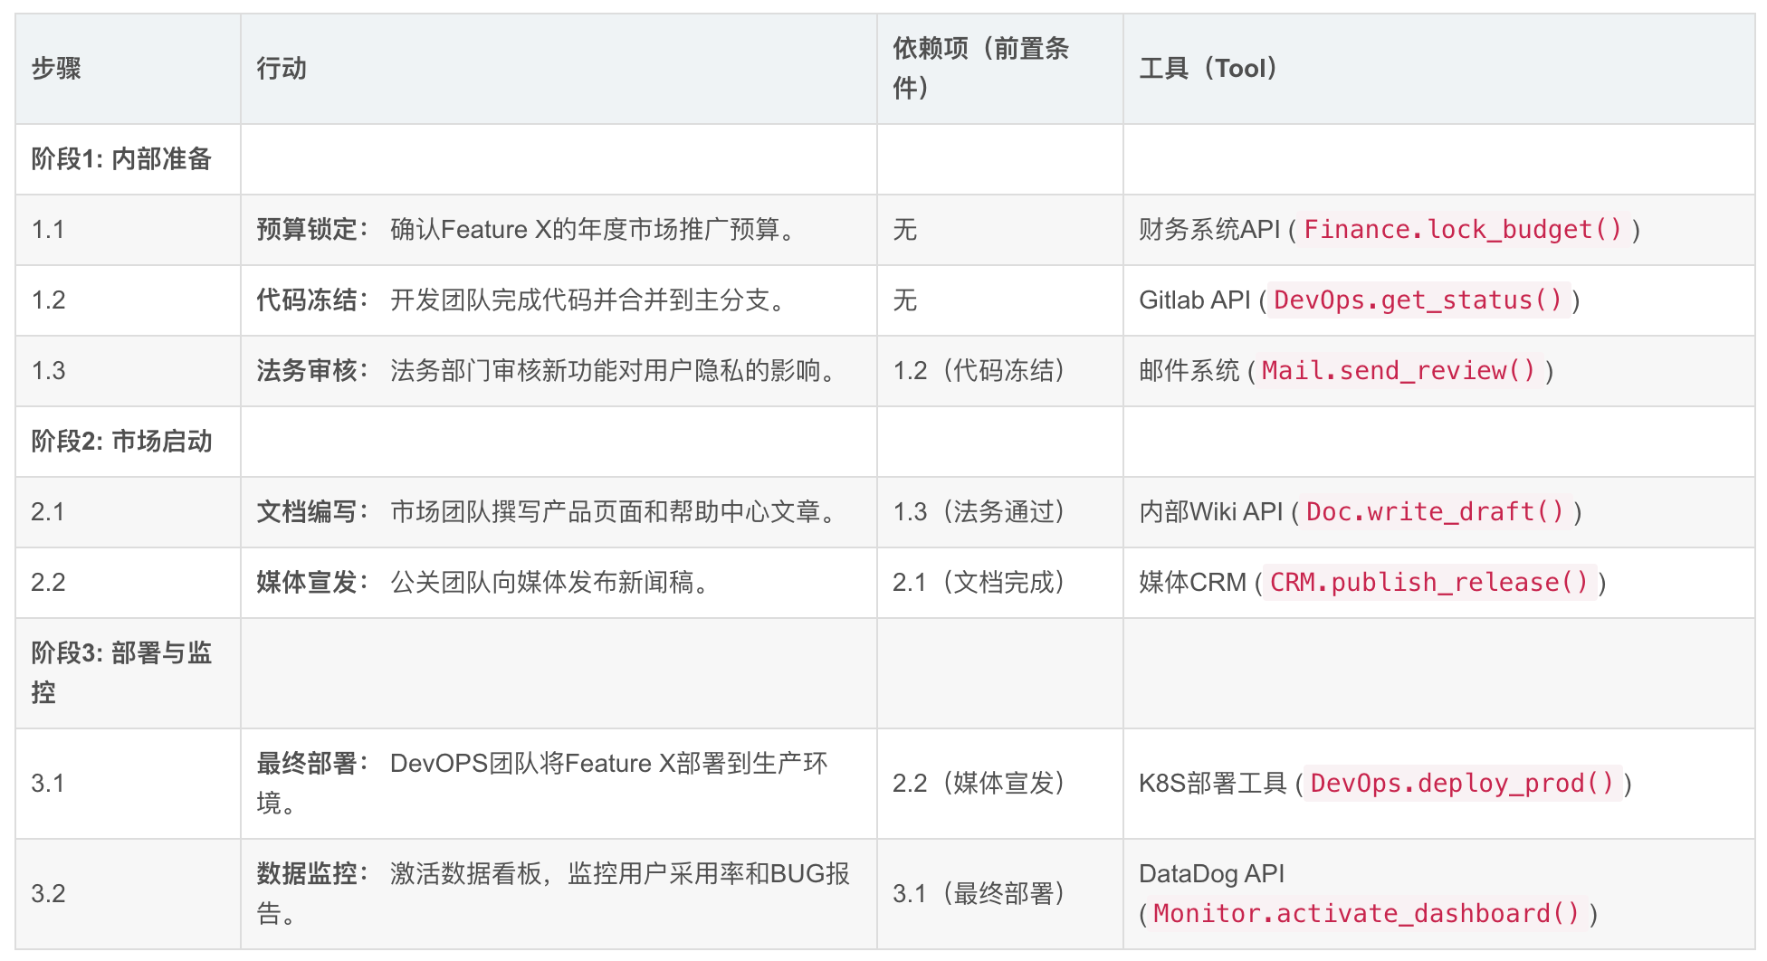Click the 阶段1: 内部准备 section row

point(121,159)
